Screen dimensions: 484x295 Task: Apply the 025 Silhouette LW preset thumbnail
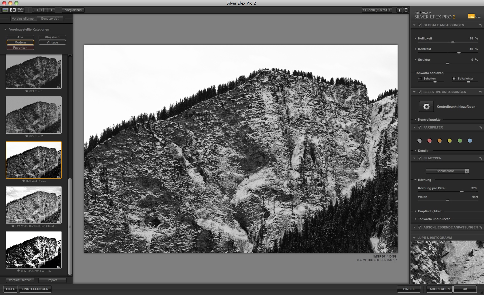[x=34, y=250]
